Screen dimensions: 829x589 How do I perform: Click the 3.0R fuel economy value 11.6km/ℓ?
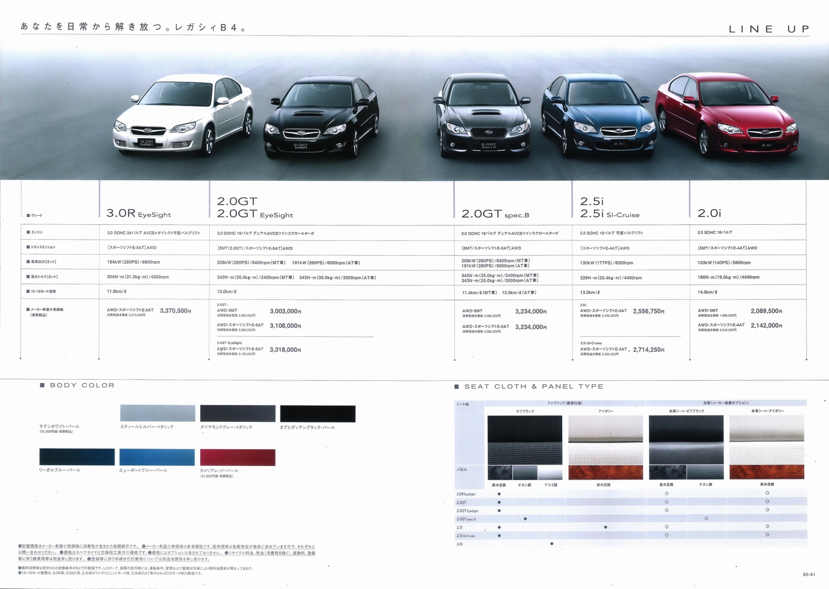pyautogui.click(x=118, y=292)
